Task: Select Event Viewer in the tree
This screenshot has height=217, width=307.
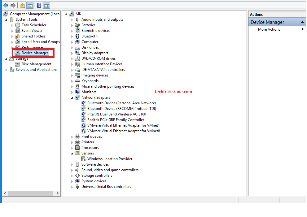Action: (x=32, y=31)
